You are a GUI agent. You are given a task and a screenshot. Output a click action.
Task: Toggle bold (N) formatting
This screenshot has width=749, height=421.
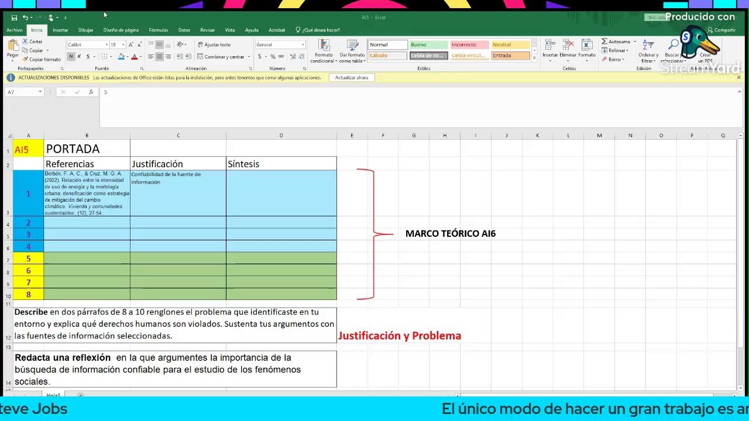coord(71,57)
